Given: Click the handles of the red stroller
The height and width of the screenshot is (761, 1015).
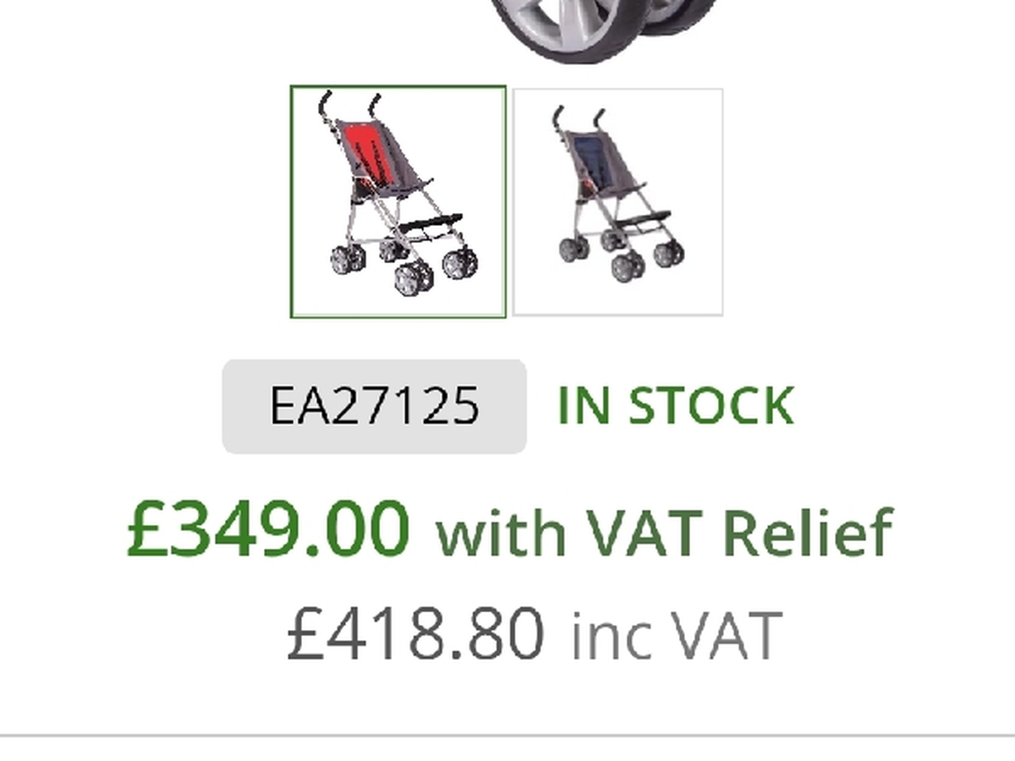Looking at the screenshot, I should click(348, 105).
